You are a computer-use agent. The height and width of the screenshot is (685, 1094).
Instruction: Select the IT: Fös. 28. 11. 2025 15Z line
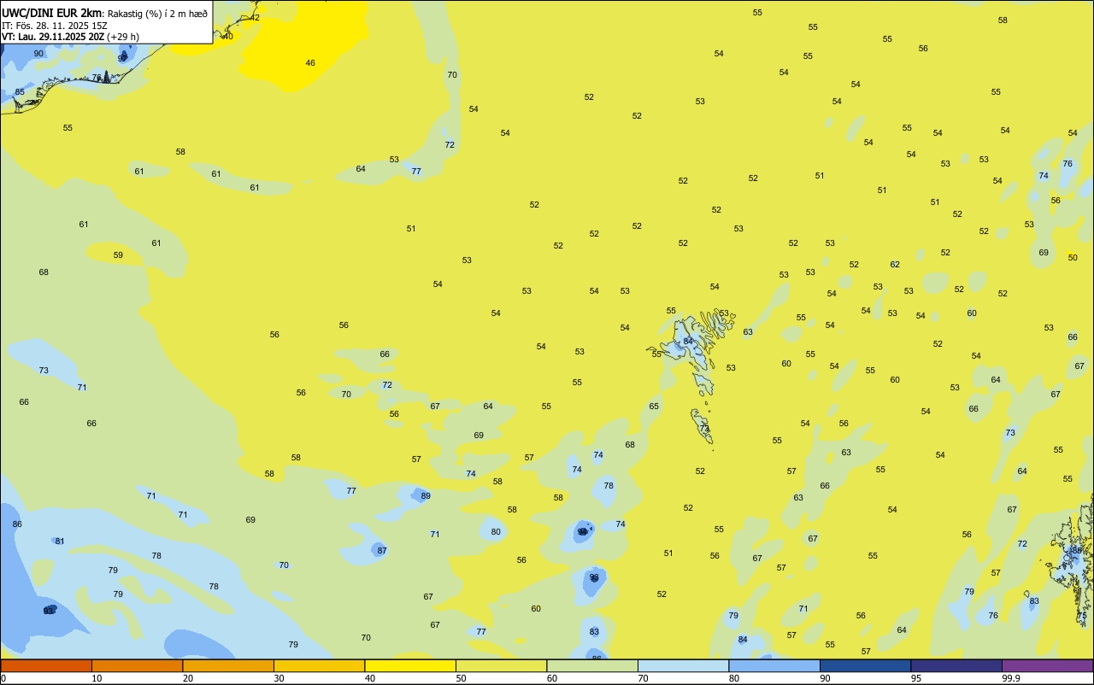tap(55, 25)
